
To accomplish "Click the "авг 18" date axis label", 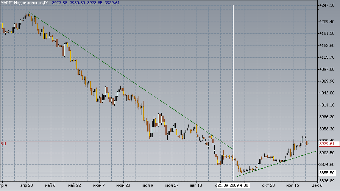I will point(196,186).
